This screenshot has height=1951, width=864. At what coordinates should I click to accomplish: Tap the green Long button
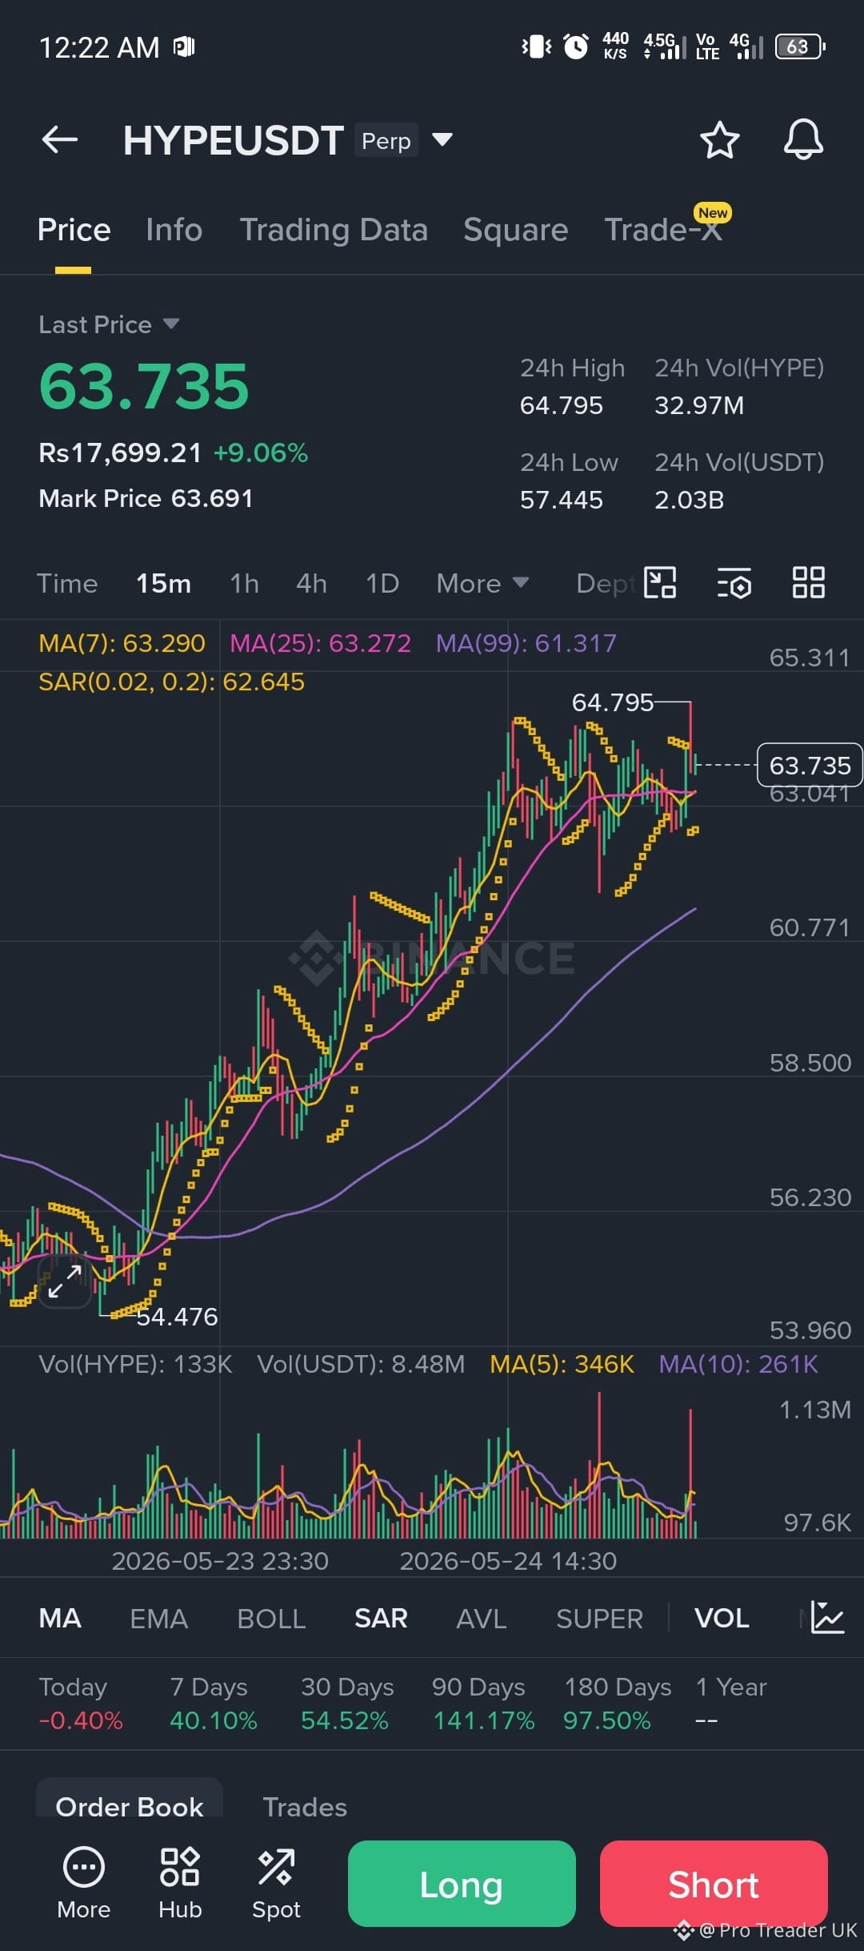click(x=462, y=1884)
